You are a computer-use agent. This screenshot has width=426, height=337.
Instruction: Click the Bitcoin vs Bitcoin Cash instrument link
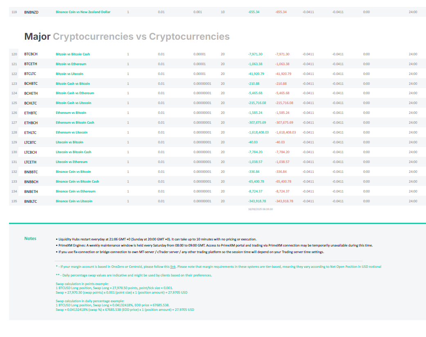[x=72, y=54]
